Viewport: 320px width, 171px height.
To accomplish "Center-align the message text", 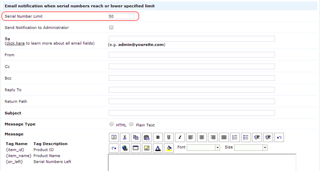I will 202,137.
